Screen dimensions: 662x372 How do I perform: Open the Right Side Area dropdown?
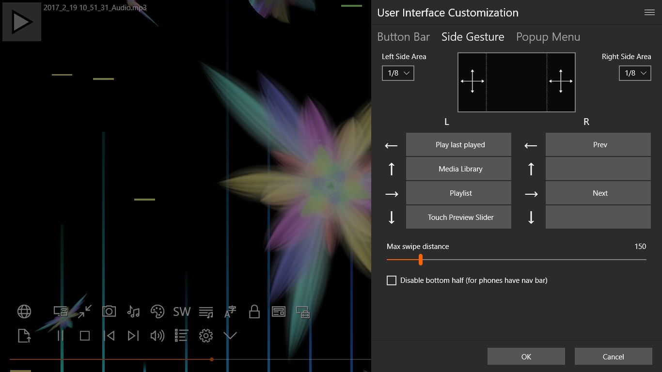coord(635,73)
